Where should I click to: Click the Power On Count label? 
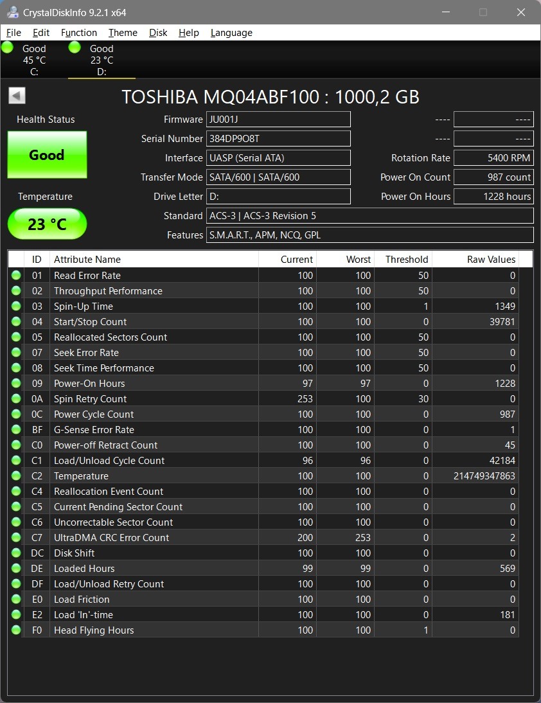[x=415, y=177]
